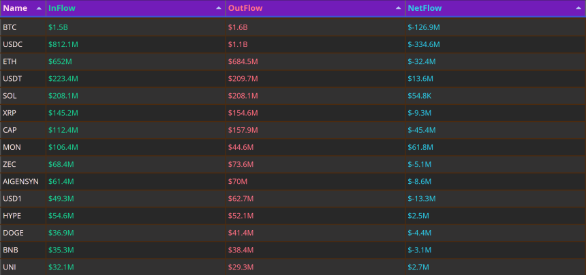586x275 pixels.
Task: Click the Name column header label
Action: (15, 8)
